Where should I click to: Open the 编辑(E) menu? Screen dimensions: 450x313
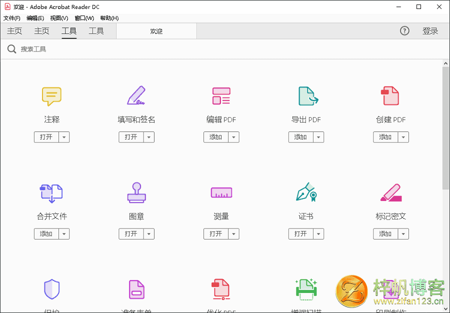point(35,18)
